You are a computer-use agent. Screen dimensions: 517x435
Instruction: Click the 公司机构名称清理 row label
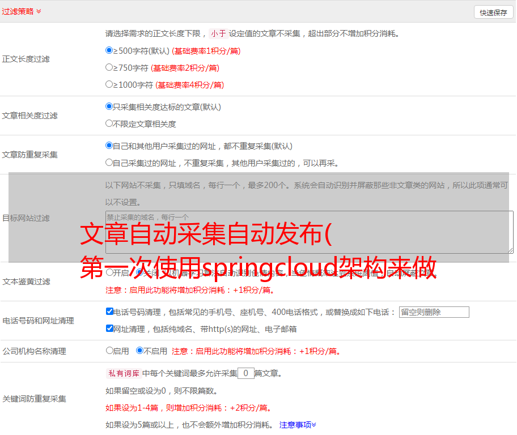point(34,351)
